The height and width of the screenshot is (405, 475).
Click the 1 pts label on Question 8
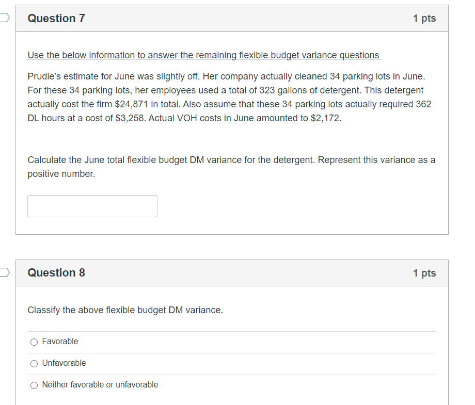click(425, 273)
